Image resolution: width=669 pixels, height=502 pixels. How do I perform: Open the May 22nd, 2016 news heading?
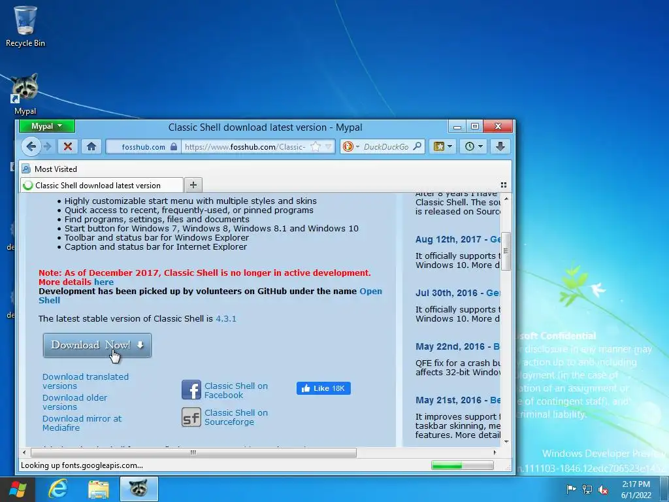pyautogui.click(x=458, y=346)
